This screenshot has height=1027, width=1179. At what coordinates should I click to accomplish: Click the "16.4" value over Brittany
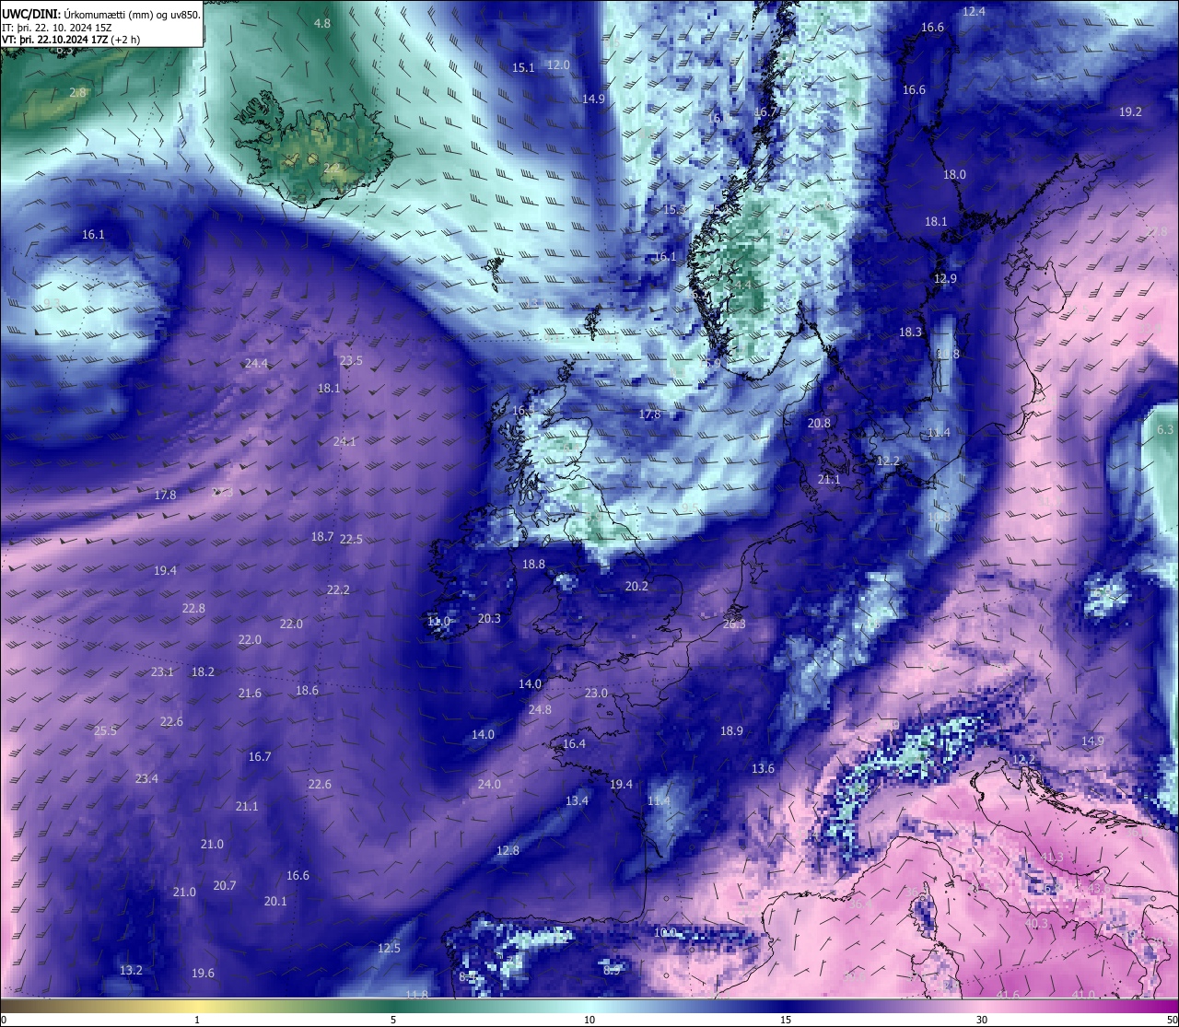[x=574, y=743]
